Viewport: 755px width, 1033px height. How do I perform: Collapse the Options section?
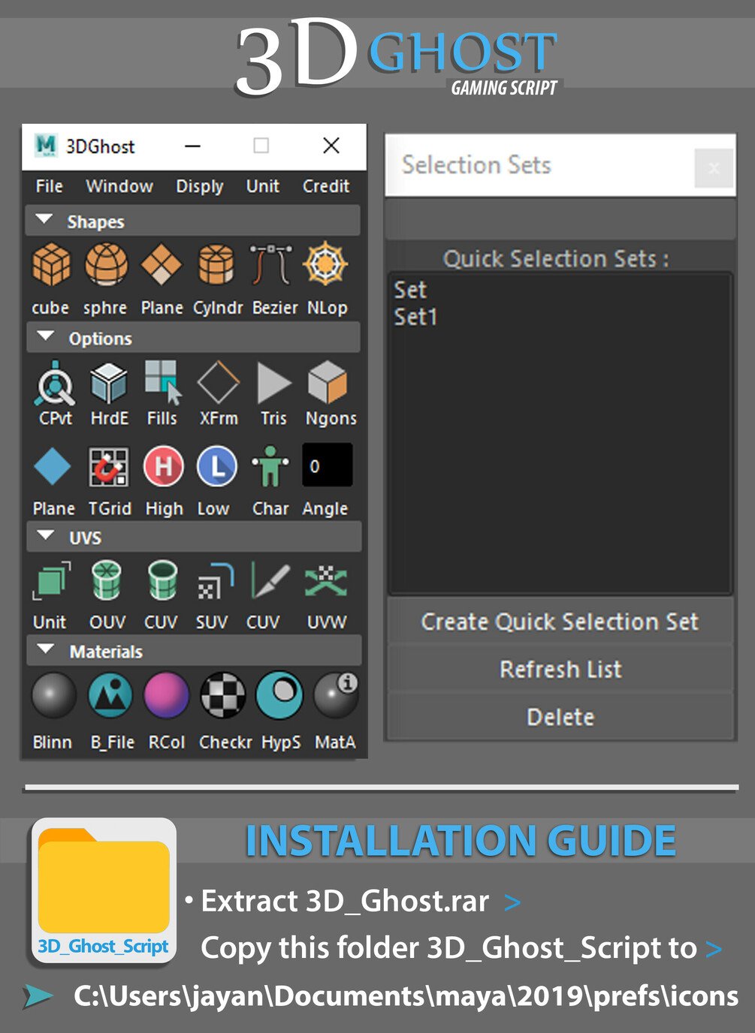46,336
